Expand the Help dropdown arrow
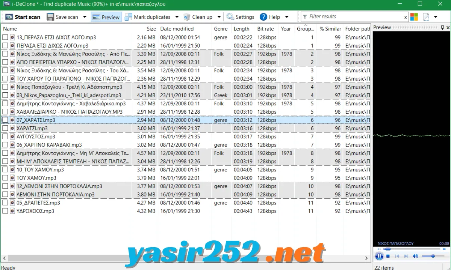451x270 pixels. coord(286,17)
